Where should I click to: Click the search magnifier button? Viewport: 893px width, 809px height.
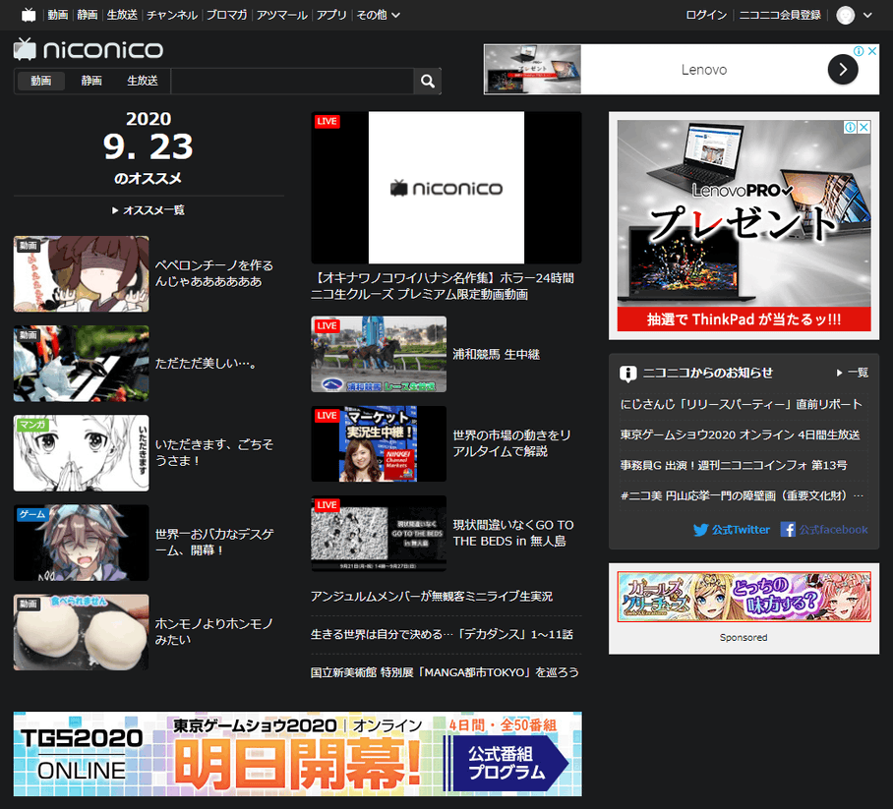[427, 81]
